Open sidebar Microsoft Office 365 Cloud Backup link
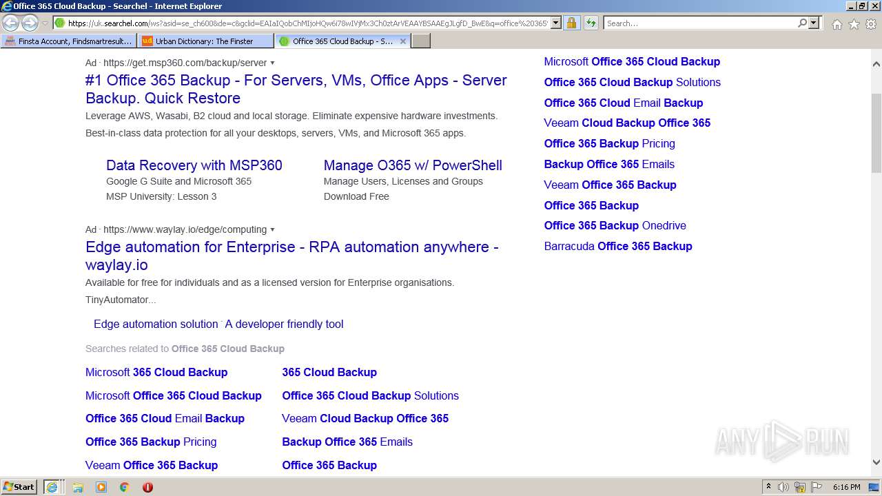882x496 pixels. click(632, 61)
